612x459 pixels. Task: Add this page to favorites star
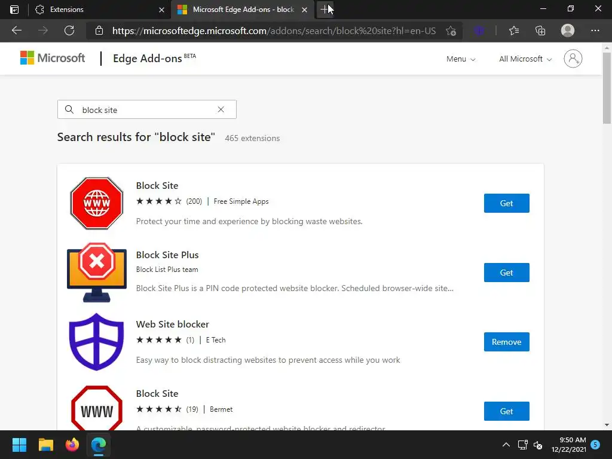(451, 31)
